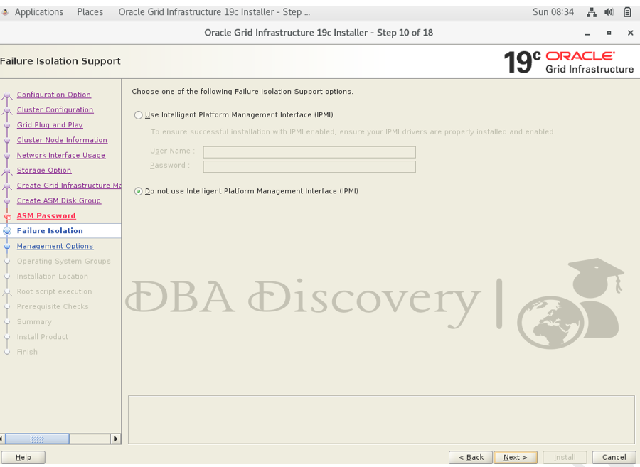Open Create Grid Infrastructure Management step
This screenshot has width=640, height=467.
tap(69, 186)
